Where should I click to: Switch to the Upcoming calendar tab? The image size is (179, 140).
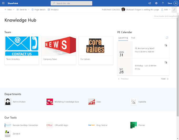(x=123, y=38)
